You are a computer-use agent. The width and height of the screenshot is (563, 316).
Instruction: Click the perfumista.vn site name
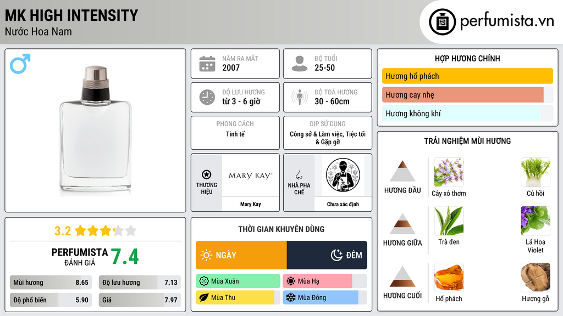tap(507, 21)
